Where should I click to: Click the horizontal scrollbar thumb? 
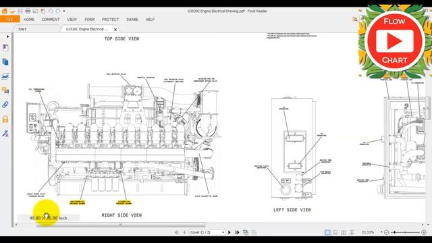click(x=121, y=225)
